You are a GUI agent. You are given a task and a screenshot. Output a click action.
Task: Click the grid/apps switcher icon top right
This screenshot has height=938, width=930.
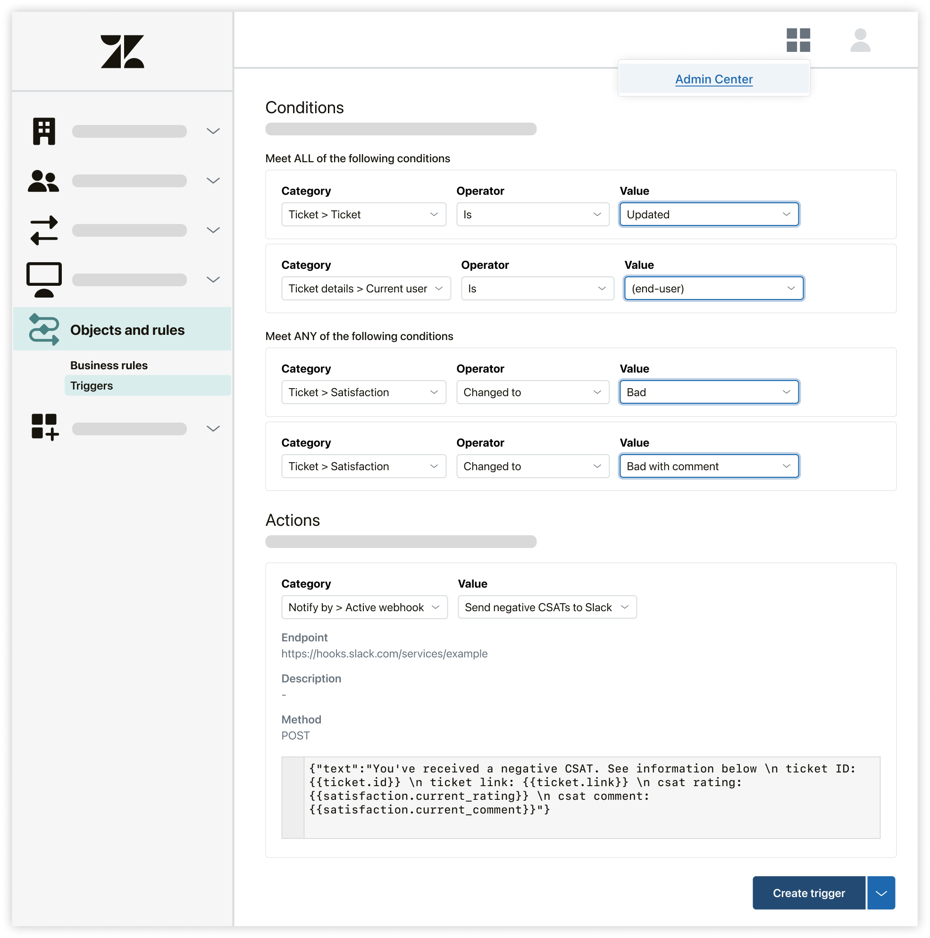pos(800,40)
